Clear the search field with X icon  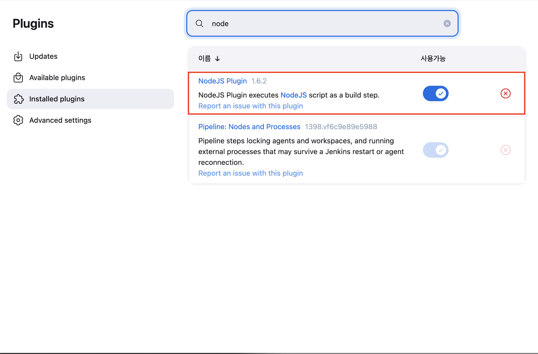pos(447,24)
